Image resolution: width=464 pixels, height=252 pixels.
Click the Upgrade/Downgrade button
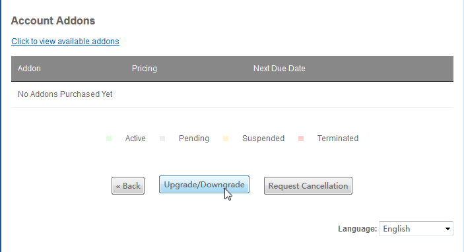pyautogui.click(x=204, y=185)
